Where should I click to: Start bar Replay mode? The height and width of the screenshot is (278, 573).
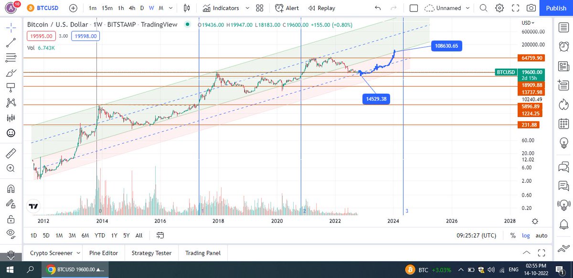(x=321, y=8)
